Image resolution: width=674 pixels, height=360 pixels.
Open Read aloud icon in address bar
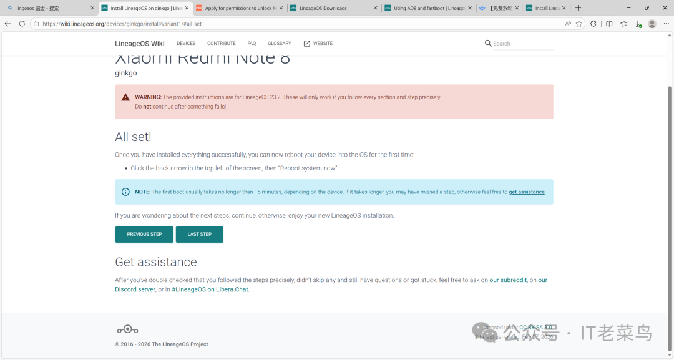(568, 24)
